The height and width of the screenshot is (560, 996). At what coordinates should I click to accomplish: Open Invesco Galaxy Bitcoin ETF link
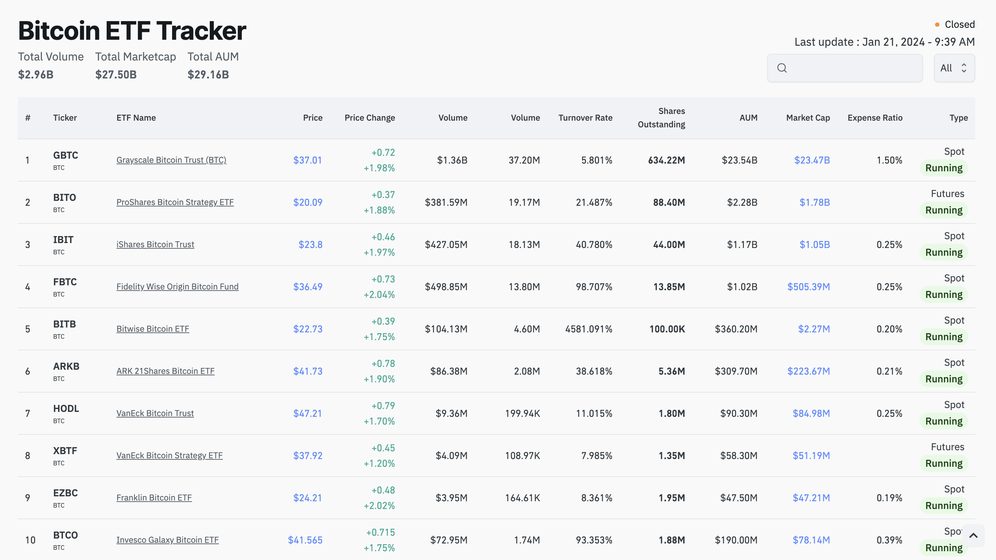coord(168,540)
